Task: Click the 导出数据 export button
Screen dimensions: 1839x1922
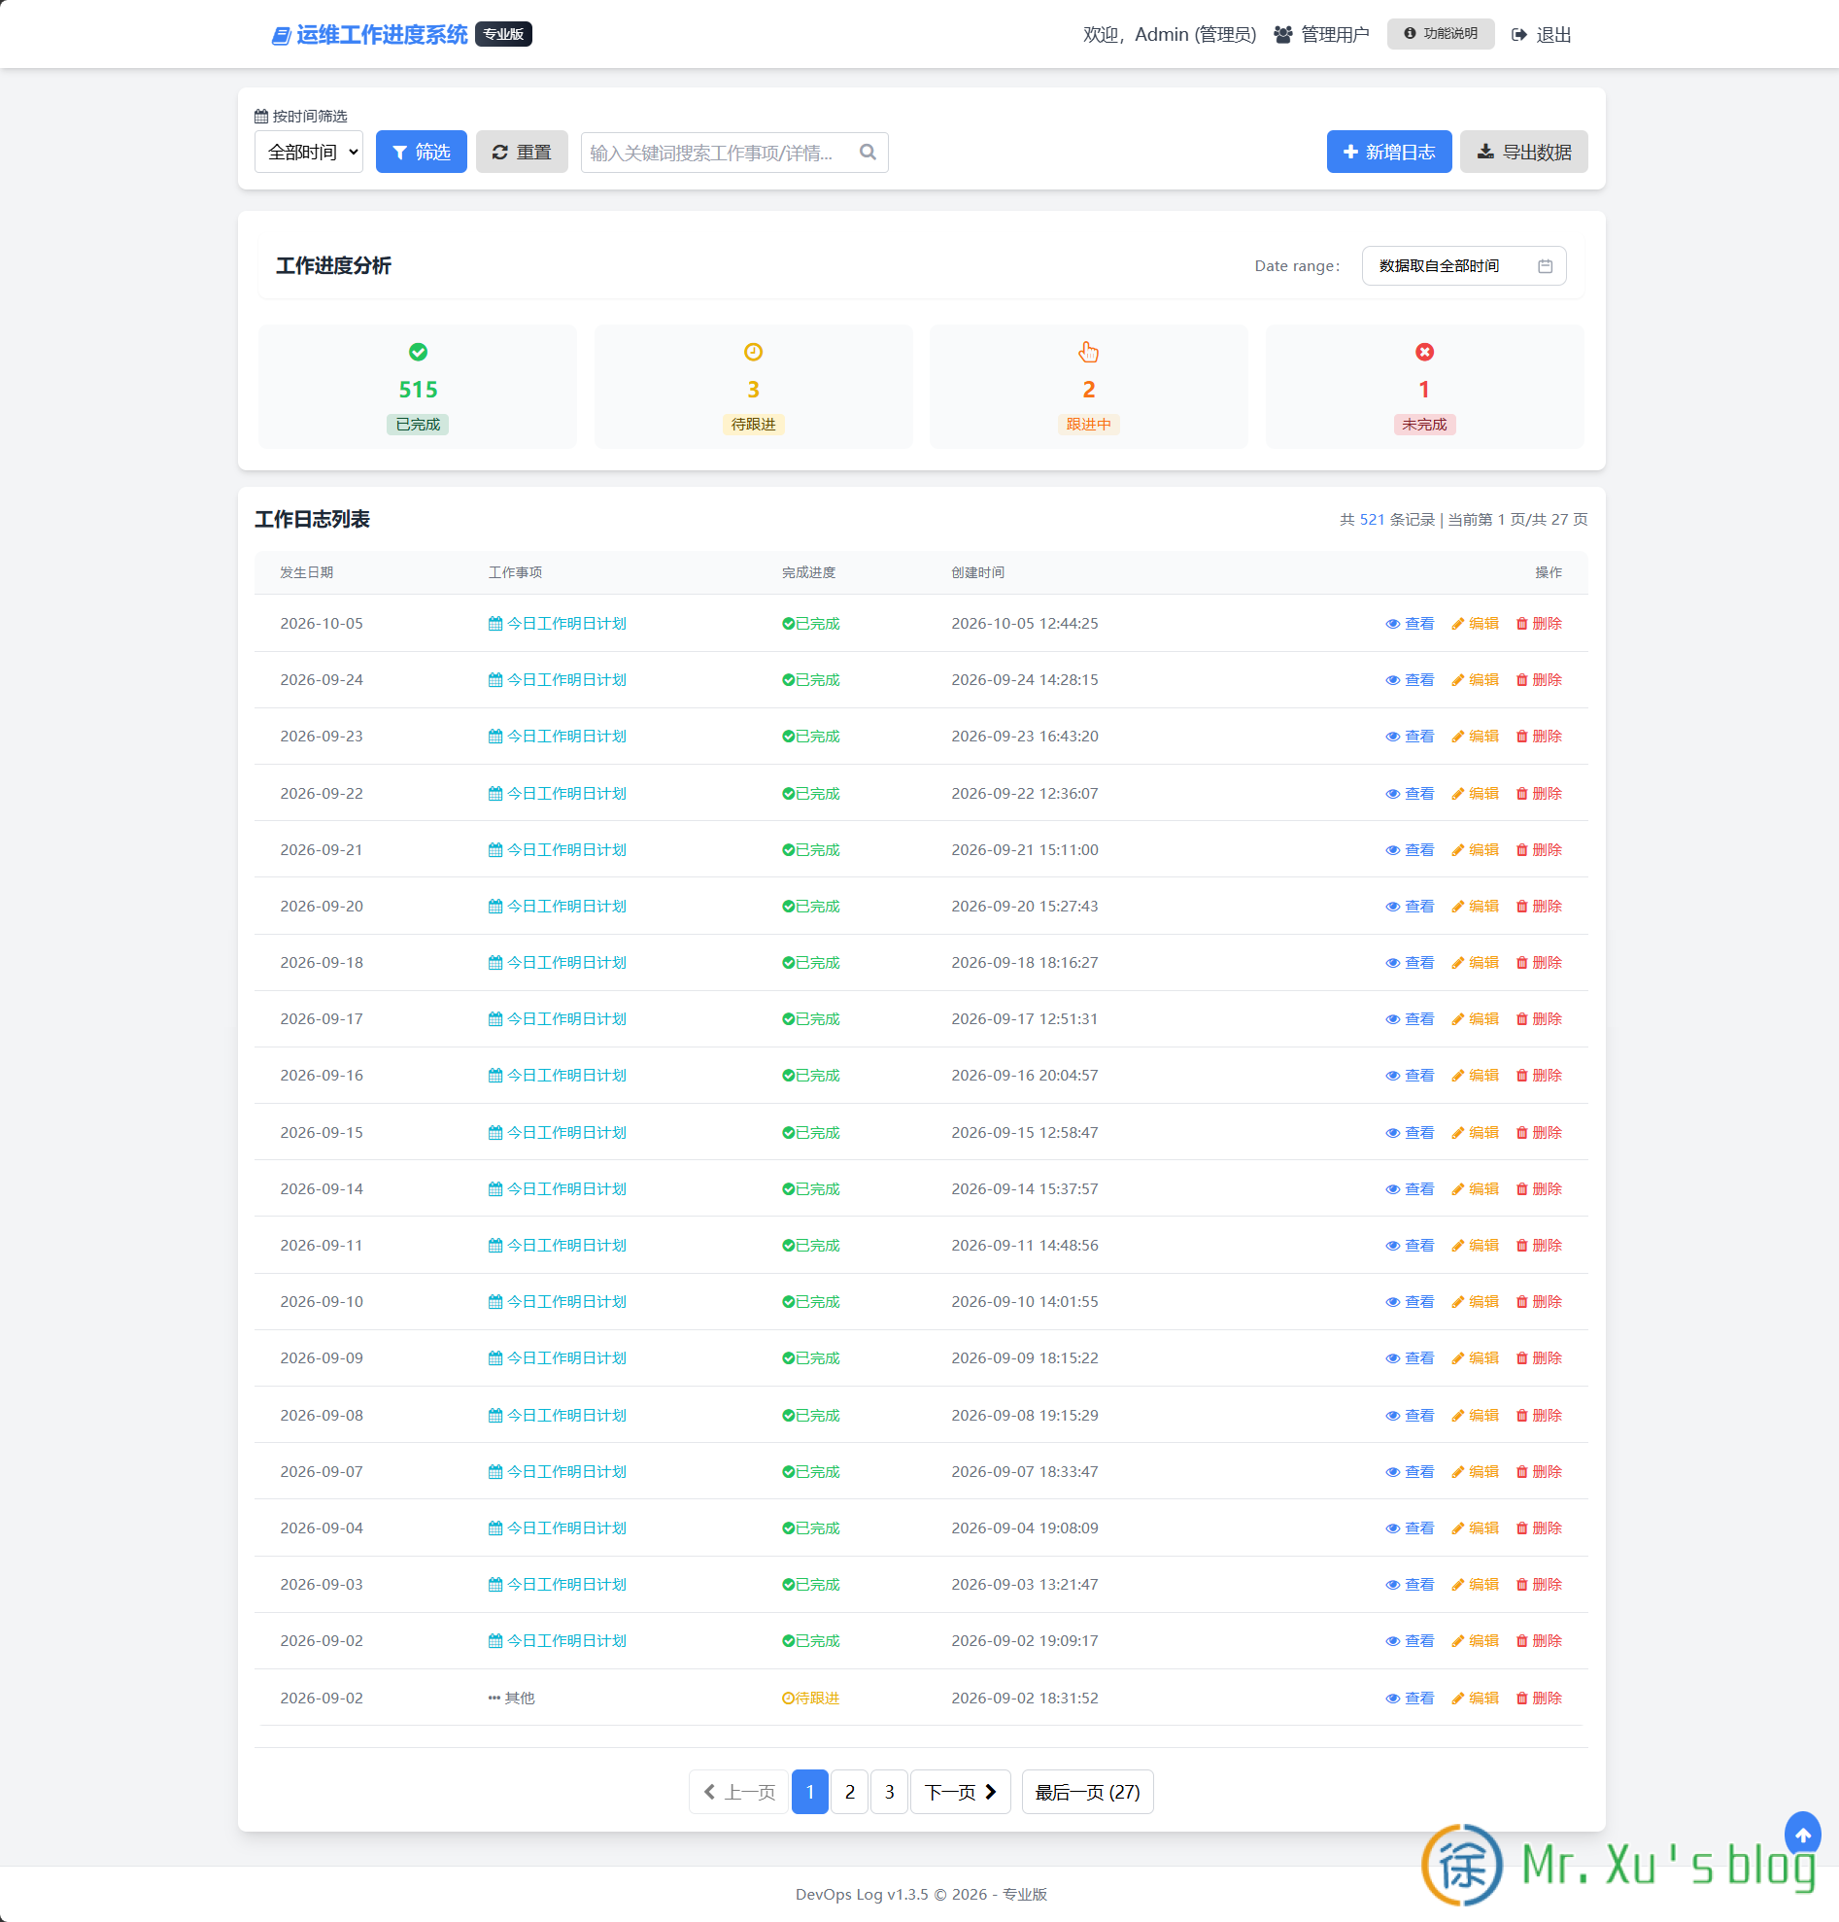Action: pos(1523,152)
